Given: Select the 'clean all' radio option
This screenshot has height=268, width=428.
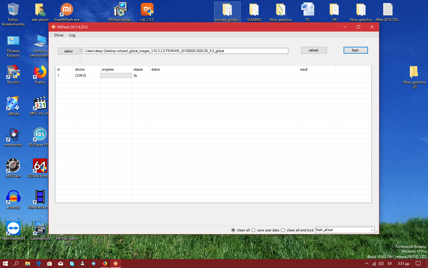Looking at the screenshot, I should point(233,230).
